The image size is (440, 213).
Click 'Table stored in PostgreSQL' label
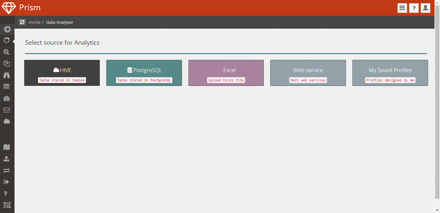tap(144, 80)
